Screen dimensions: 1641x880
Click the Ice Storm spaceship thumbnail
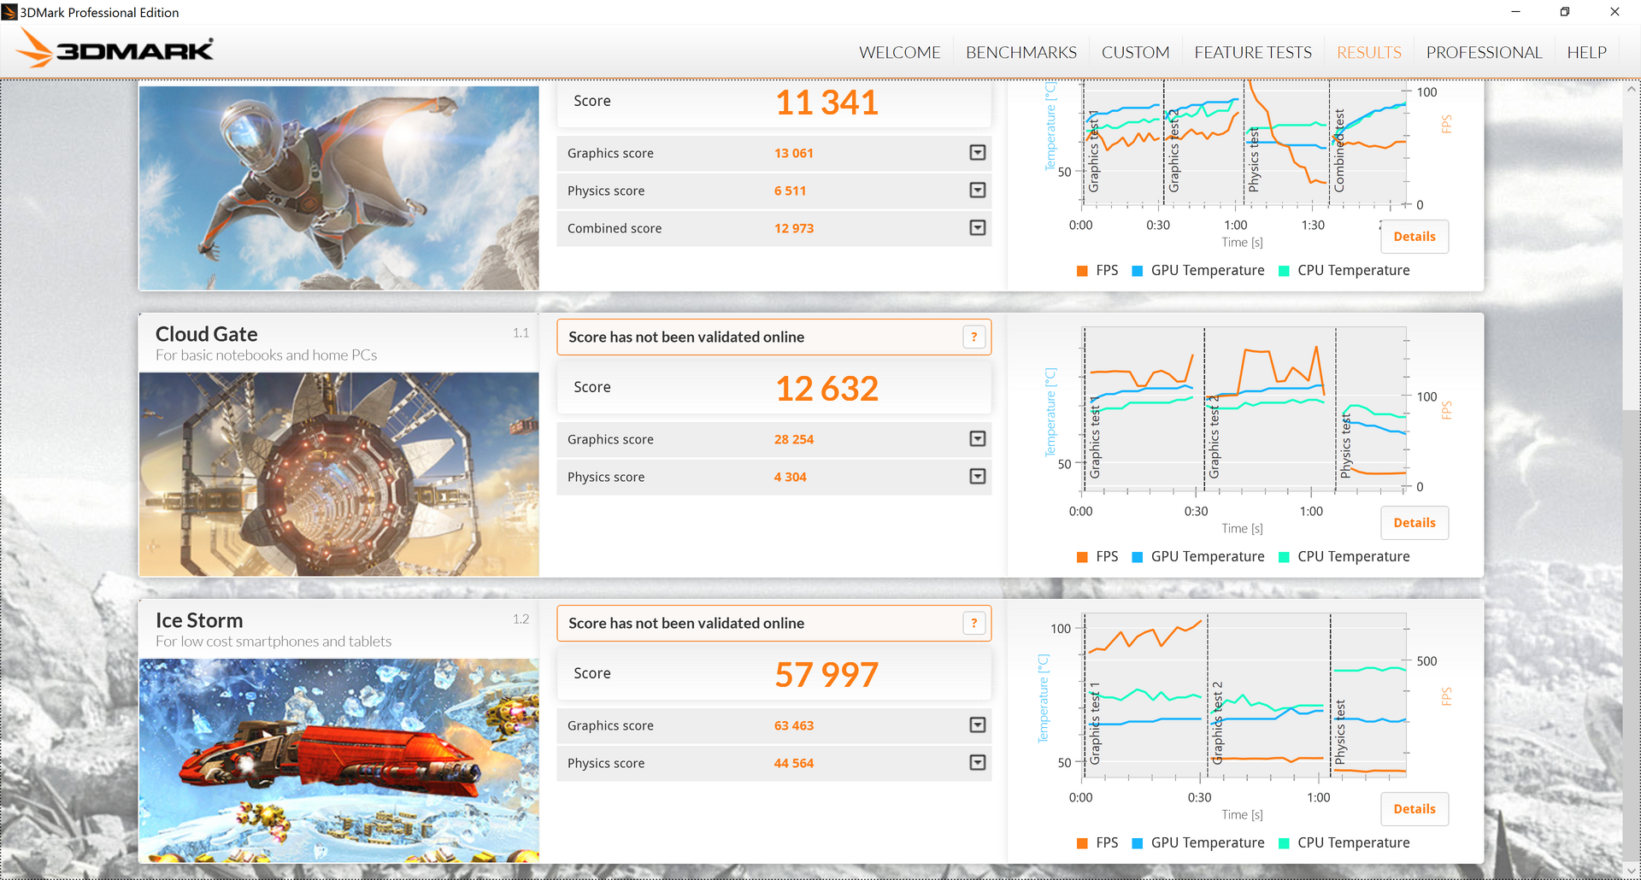[339, 760]
